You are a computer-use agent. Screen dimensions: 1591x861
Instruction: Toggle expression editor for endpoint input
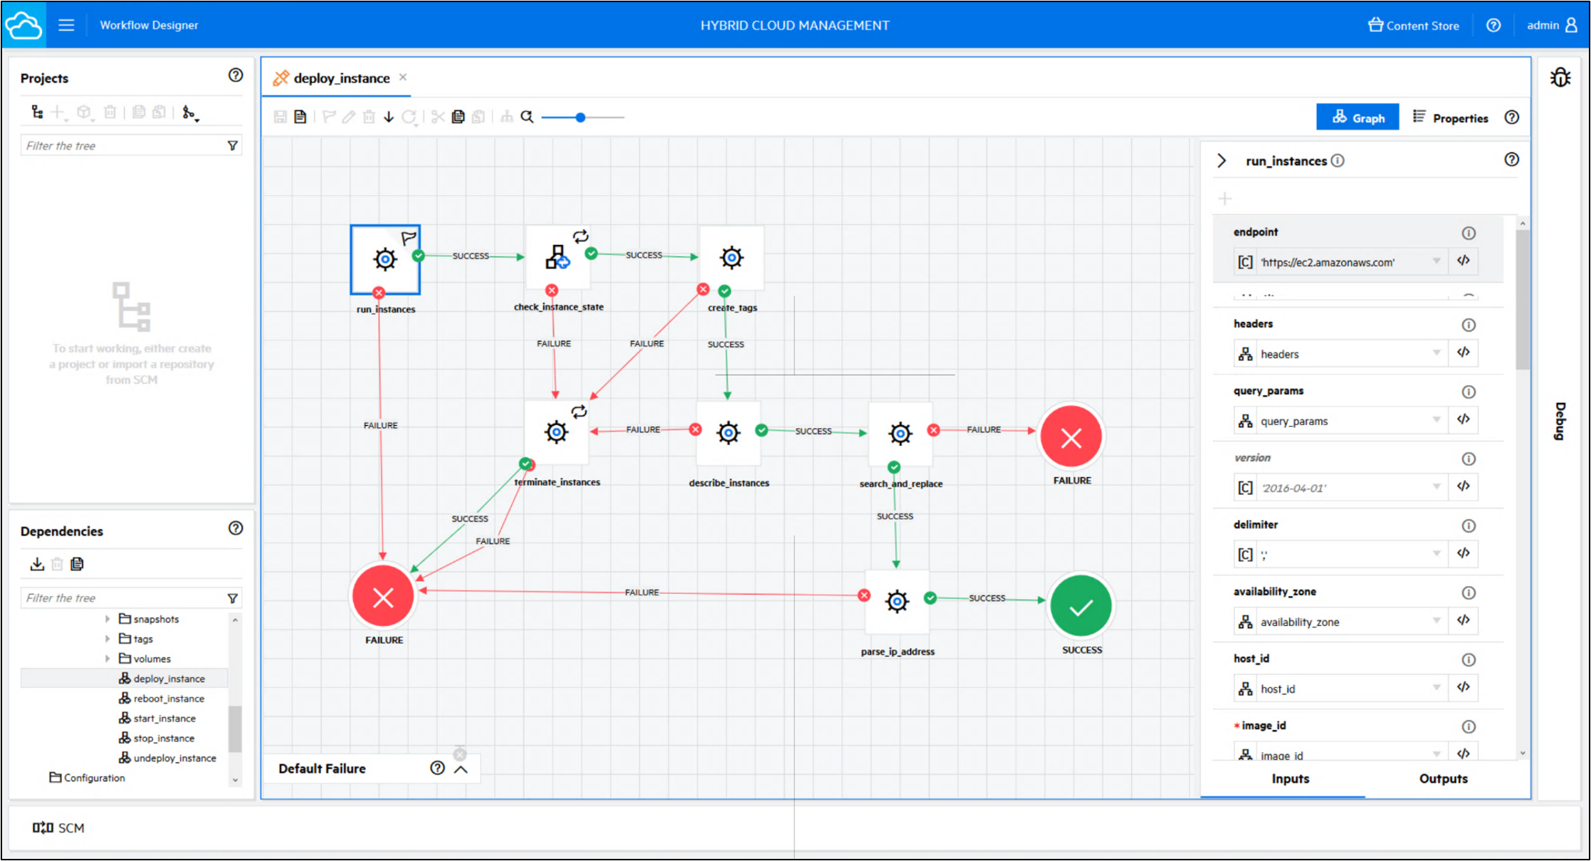click(x=1464, y=261)
